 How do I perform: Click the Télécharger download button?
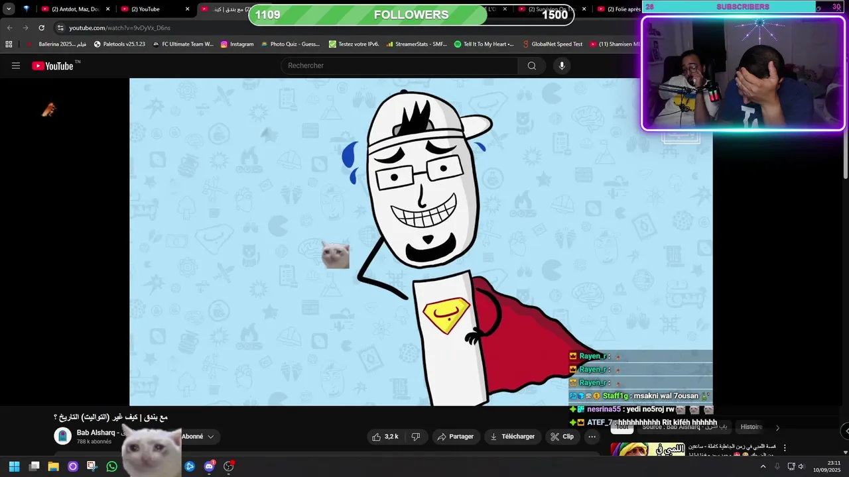(512, 437)
